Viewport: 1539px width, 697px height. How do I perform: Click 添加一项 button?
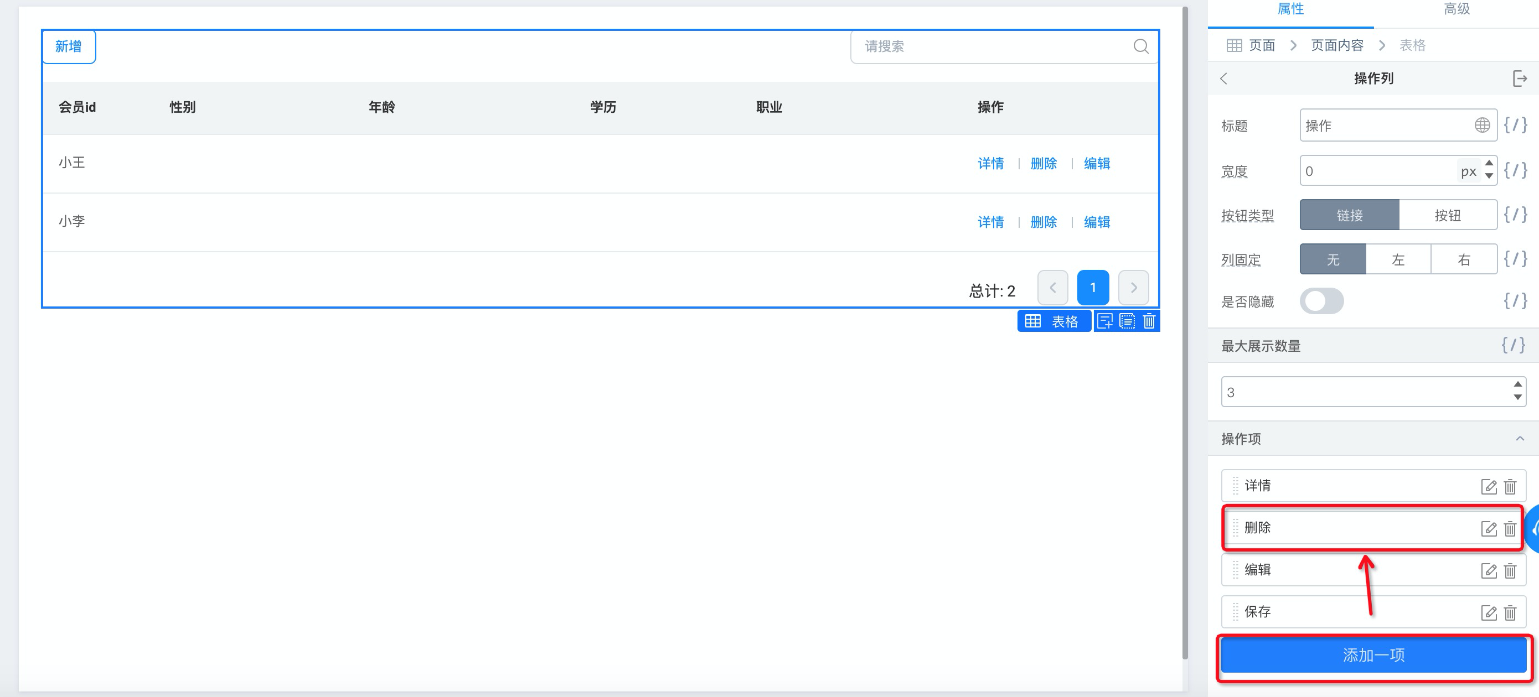[x=1373, y=654]
